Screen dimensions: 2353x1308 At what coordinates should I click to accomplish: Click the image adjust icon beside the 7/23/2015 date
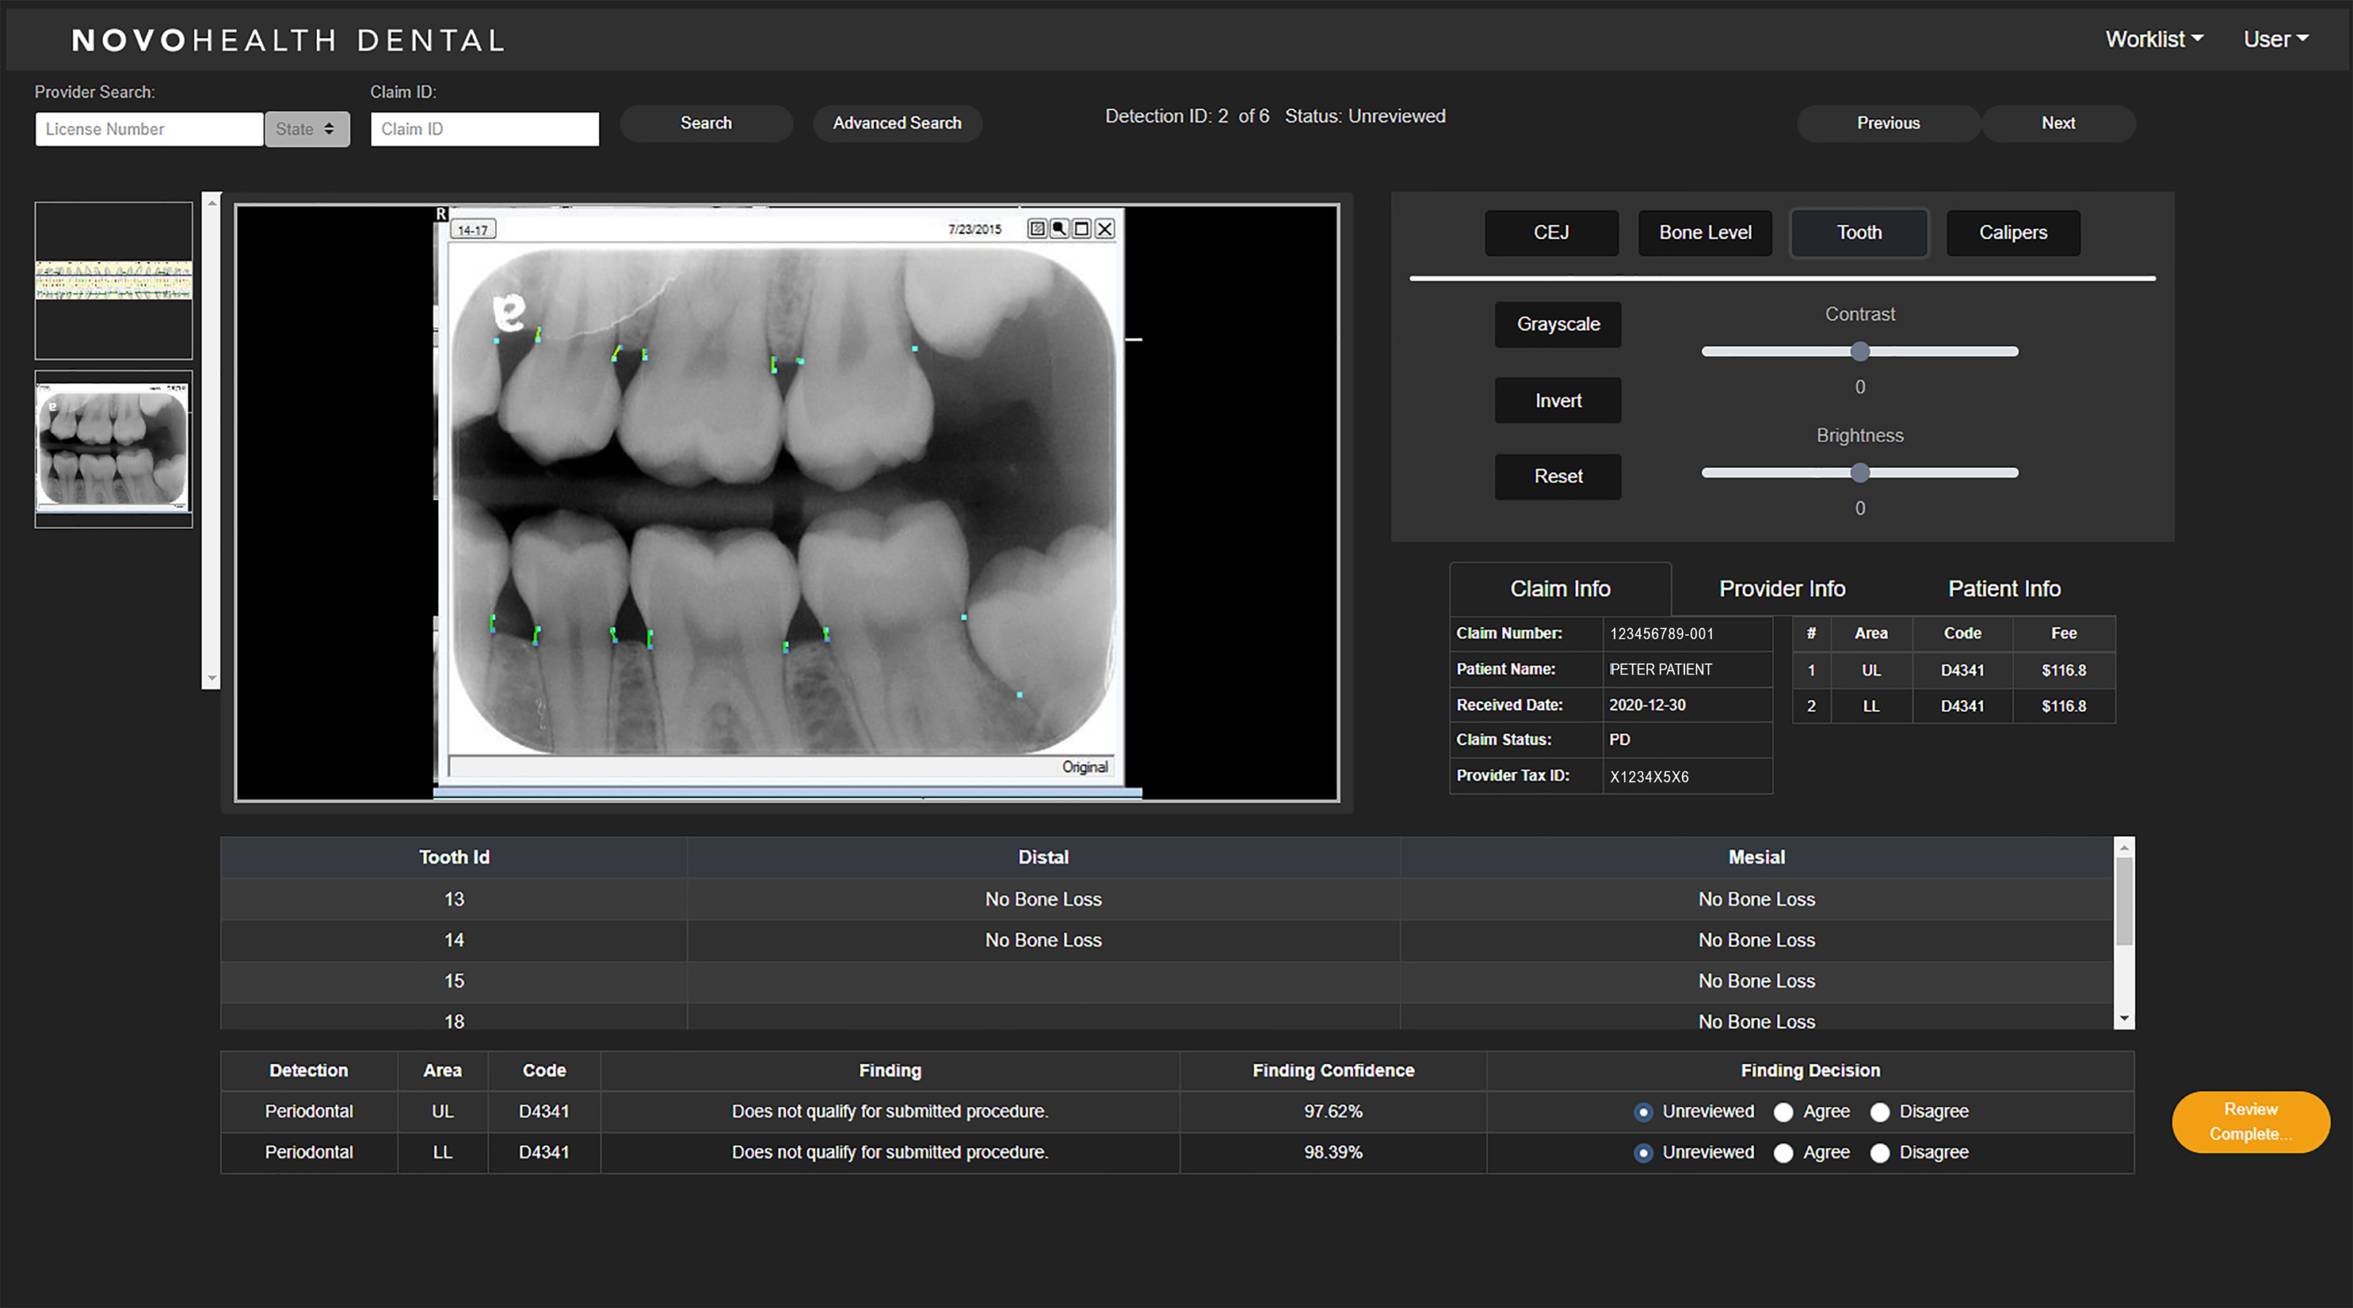pos(1037,228)
